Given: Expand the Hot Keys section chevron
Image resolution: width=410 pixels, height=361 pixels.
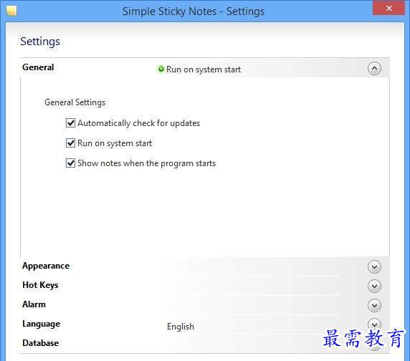Looking at the screenshot, I should (374, 287).
